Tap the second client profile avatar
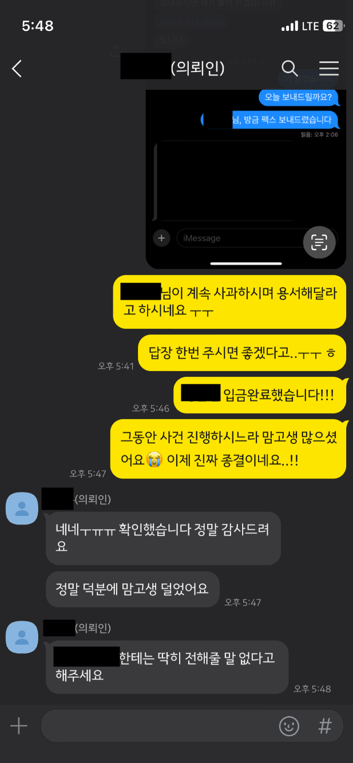 22,637
